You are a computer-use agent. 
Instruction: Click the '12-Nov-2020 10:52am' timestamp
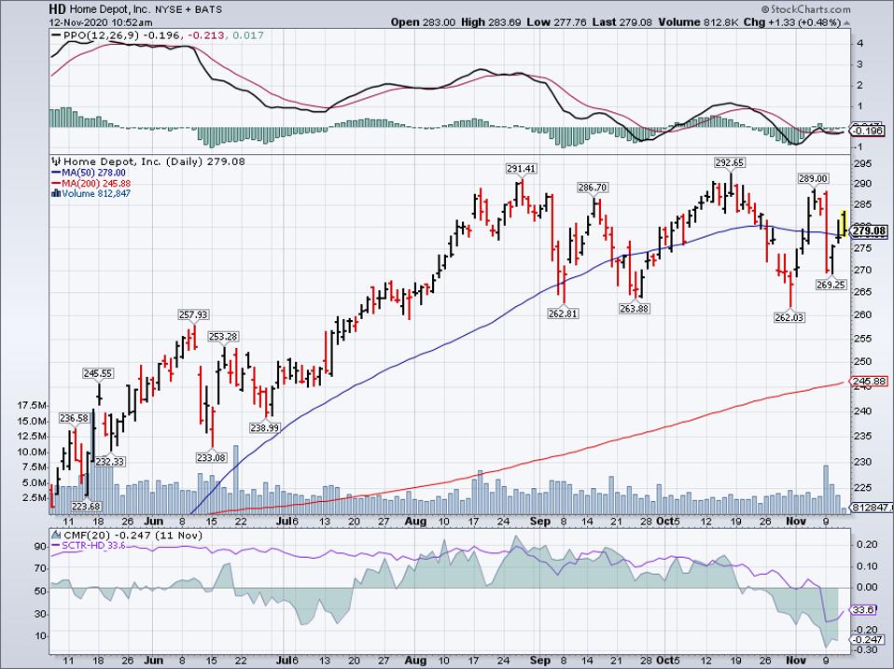click(x=101, y=22)
